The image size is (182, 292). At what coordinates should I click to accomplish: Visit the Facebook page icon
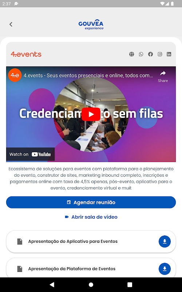150,54
